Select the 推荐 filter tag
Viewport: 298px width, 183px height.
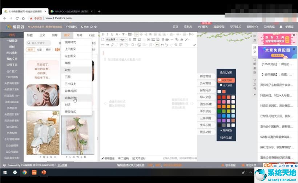pyautogui.click(x=31, y=50)
